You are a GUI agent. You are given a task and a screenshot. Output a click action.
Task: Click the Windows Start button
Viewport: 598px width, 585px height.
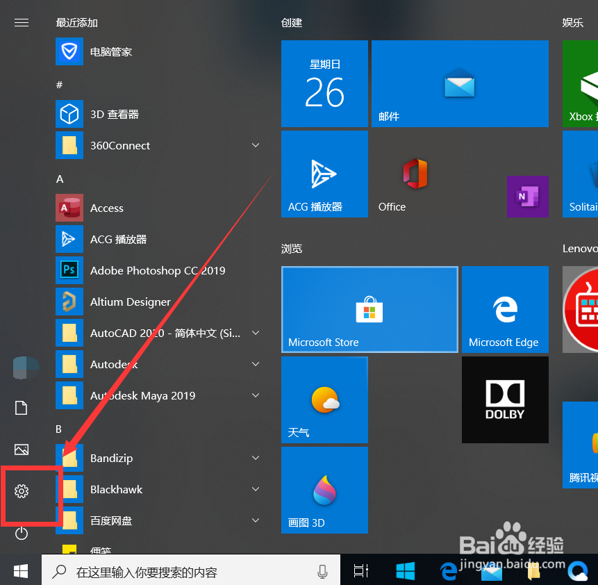coord(21,571)
